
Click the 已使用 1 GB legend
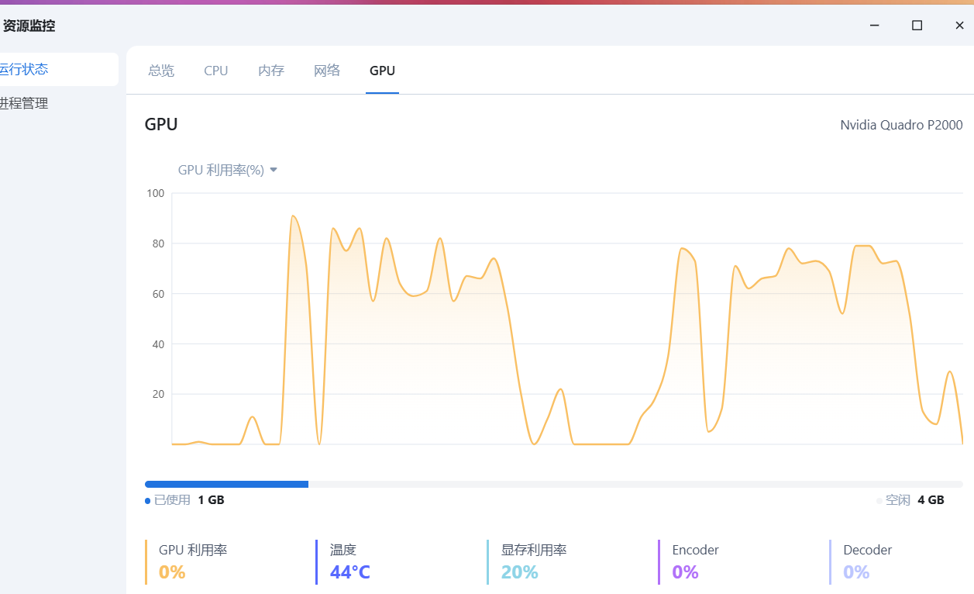point(185,500)
